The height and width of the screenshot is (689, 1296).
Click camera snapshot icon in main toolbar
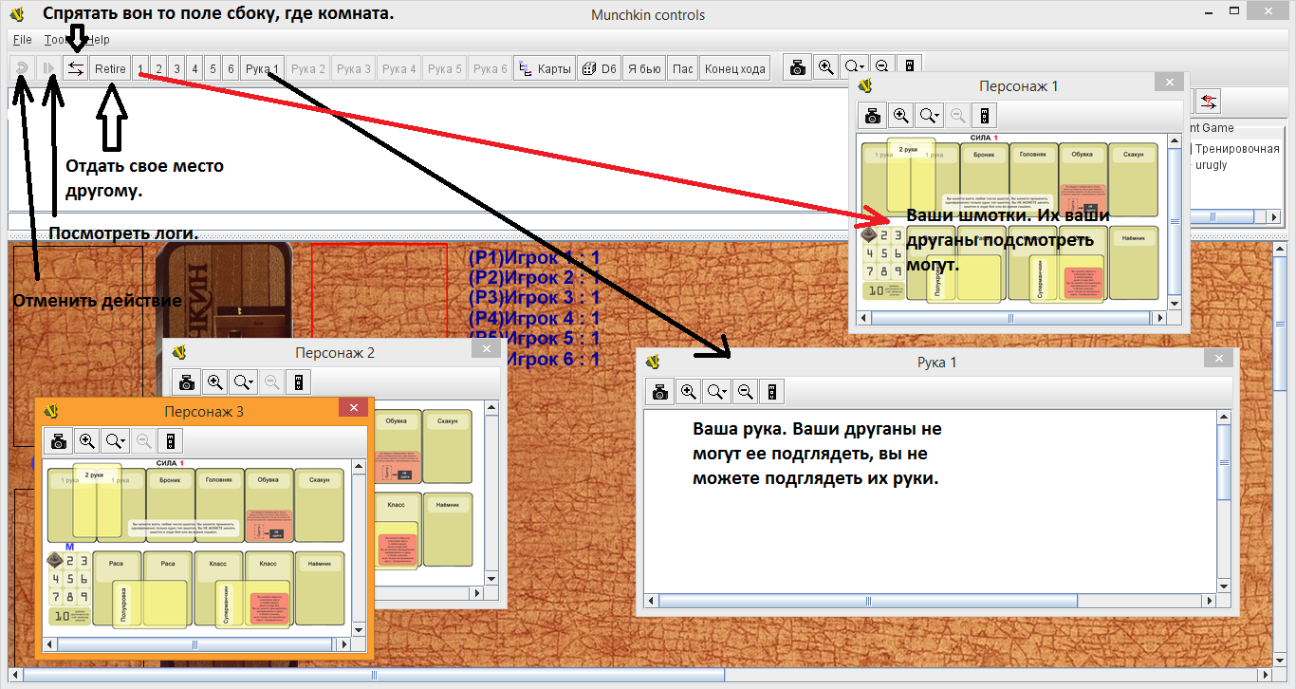[798, 67]
